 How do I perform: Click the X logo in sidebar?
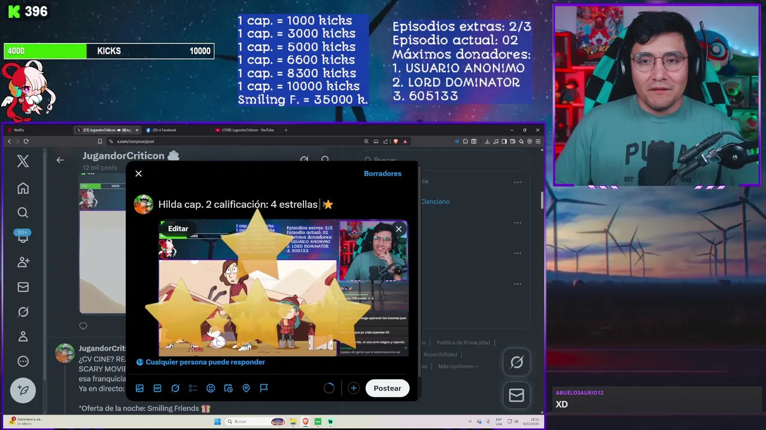point(23,161)
